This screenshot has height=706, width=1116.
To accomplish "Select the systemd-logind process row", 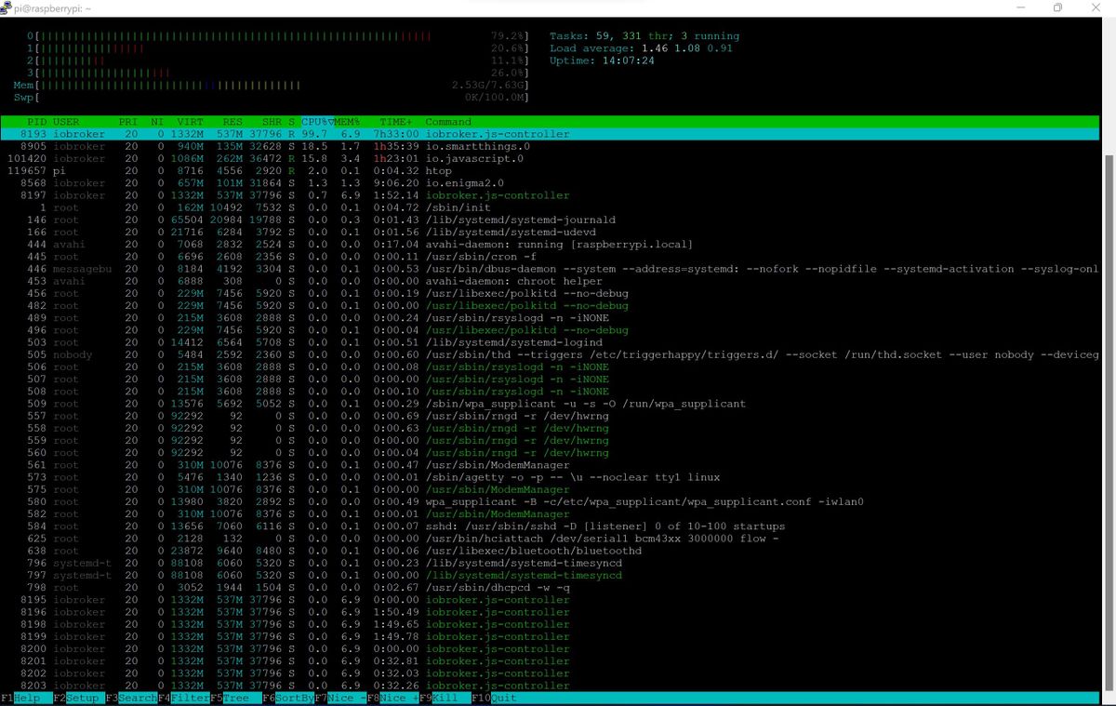I will [x=550, y=342].
